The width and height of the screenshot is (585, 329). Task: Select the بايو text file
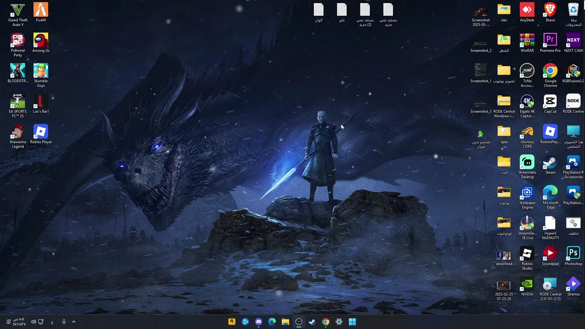(x=342, y=12)
